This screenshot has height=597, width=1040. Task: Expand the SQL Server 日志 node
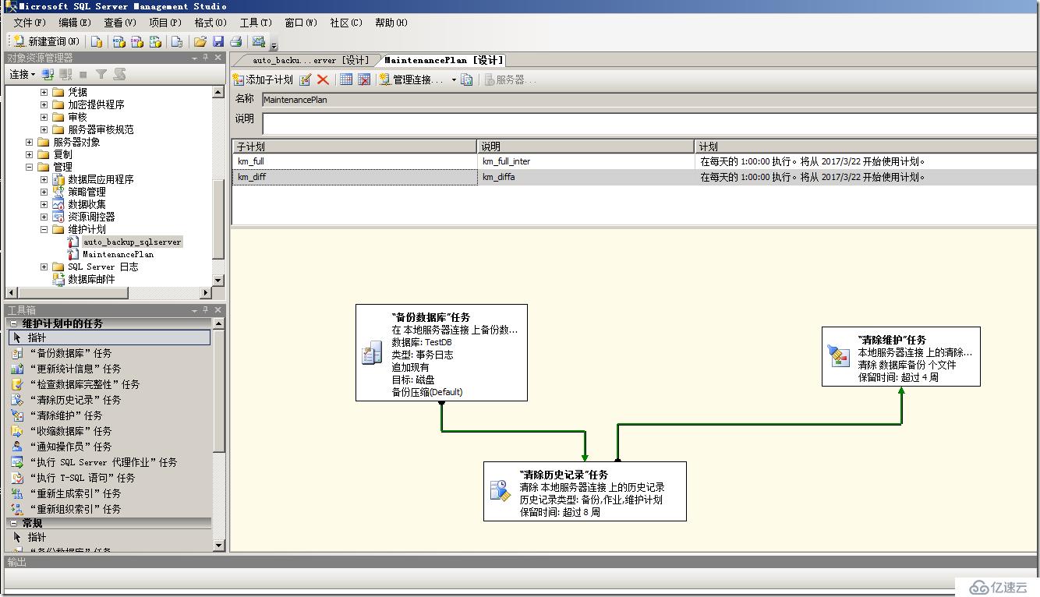[44, 267]
